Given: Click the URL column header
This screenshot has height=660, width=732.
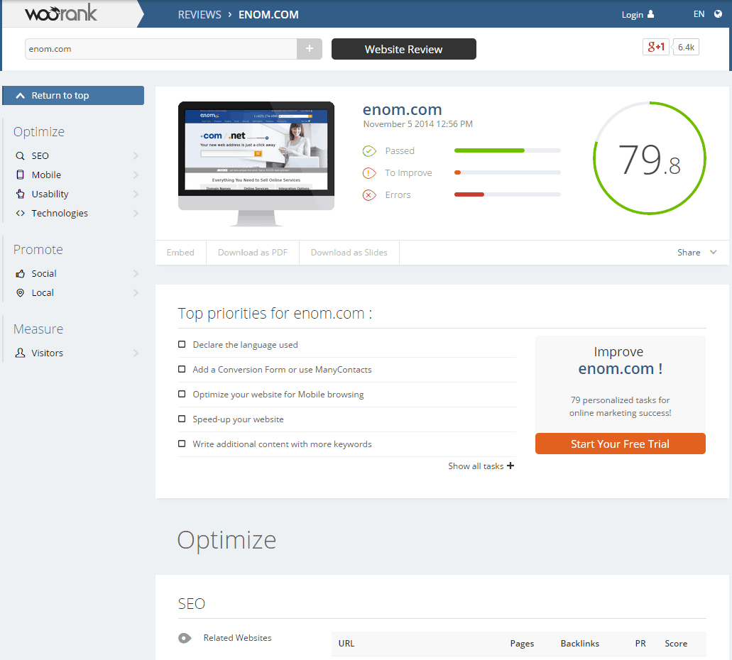Looking at the screenshot, I should (346, 643).
